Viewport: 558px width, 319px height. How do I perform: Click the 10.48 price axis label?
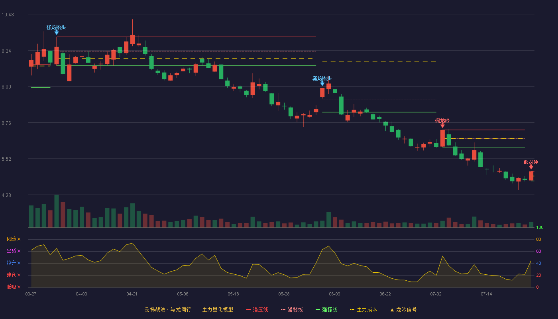(8, 15)
